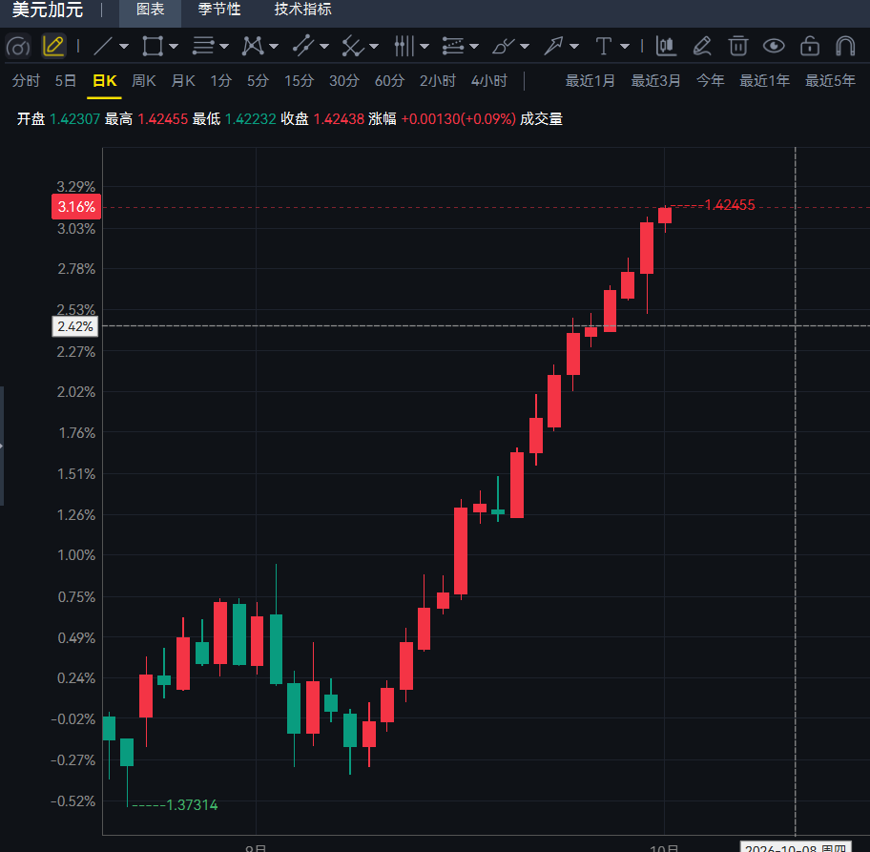Select the 月K timeframe
Viewport: 870px width, 852px height.
(x=183, y=81)
